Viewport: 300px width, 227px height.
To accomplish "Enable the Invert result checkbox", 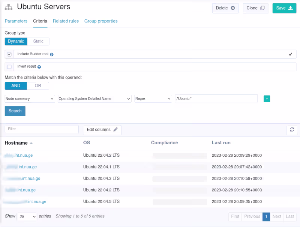I will [9, 67].
